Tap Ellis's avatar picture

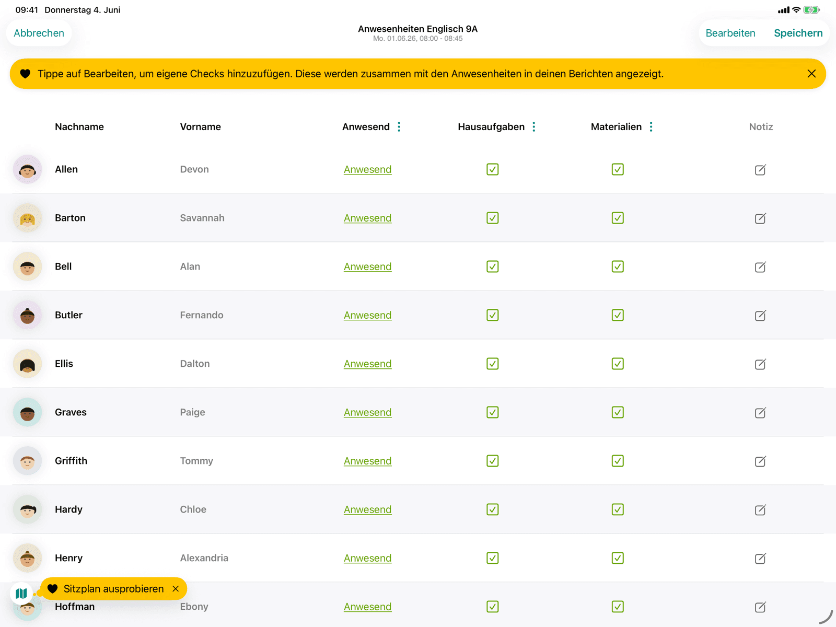(x=27, y=364)
